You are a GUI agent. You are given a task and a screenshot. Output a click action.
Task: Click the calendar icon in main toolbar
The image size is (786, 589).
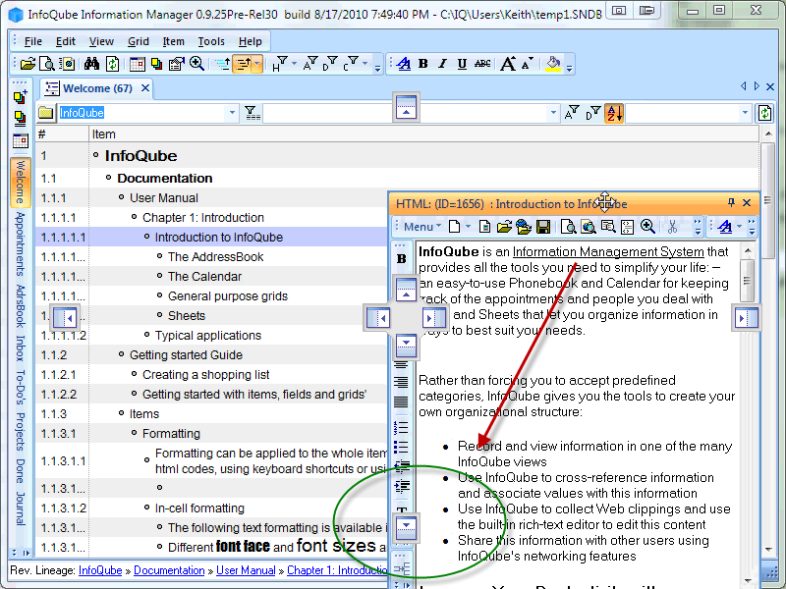pyautogui.click(x=138, y=64)
